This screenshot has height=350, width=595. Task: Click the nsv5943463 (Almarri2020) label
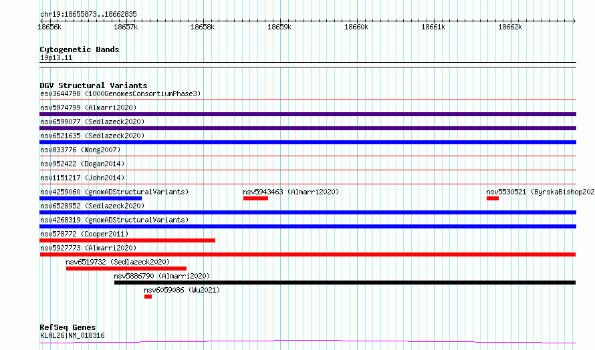[x=291, y=192]
